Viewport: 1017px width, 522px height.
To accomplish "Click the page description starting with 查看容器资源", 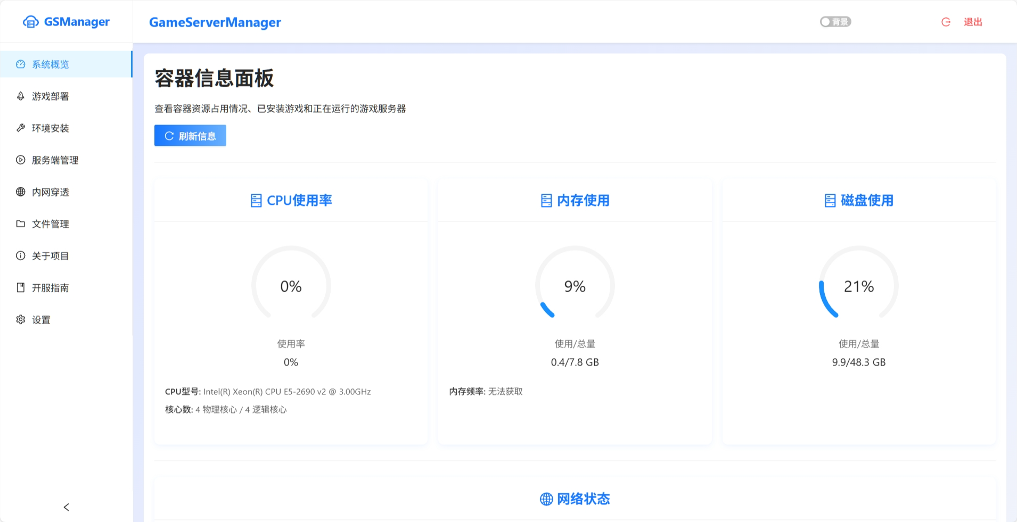I will tap(280, 109).
